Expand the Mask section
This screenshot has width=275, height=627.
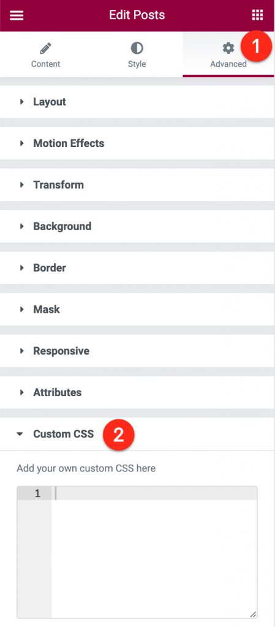tap(137, 309)
